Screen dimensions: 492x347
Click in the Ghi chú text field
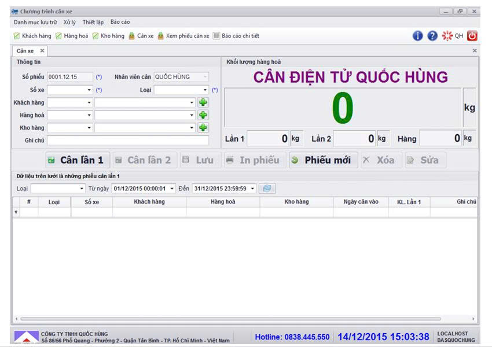pyautogui.click(x=128, y=141)
